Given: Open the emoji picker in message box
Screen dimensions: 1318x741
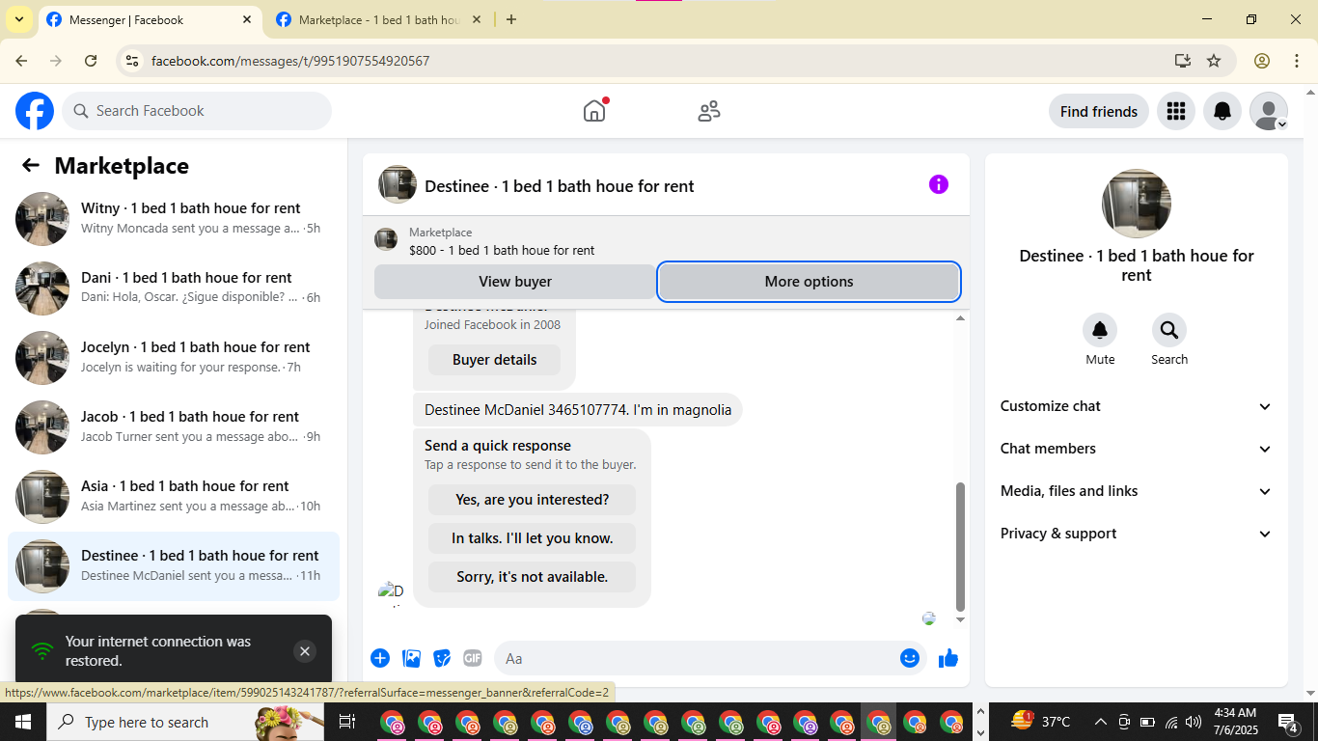Looking at the screenshot, I should 909,658.
